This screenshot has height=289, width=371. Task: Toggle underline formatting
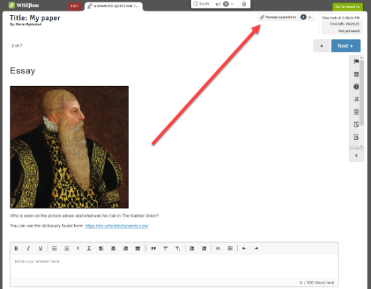[40, 249]
